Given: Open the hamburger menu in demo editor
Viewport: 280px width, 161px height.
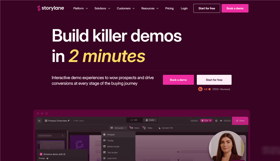Looking at the screenshot, I should tap(39, 121).
